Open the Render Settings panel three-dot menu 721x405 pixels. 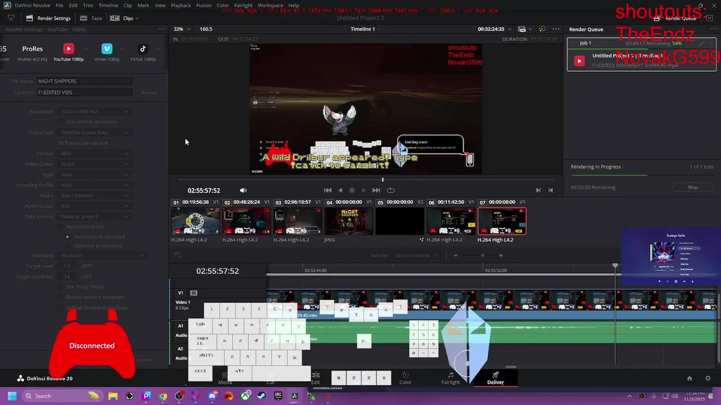[162, 29]
